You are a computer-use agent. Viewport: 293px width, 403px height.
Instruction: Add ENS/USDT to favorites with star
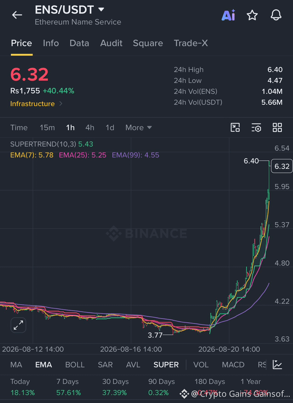coord(252,15)
